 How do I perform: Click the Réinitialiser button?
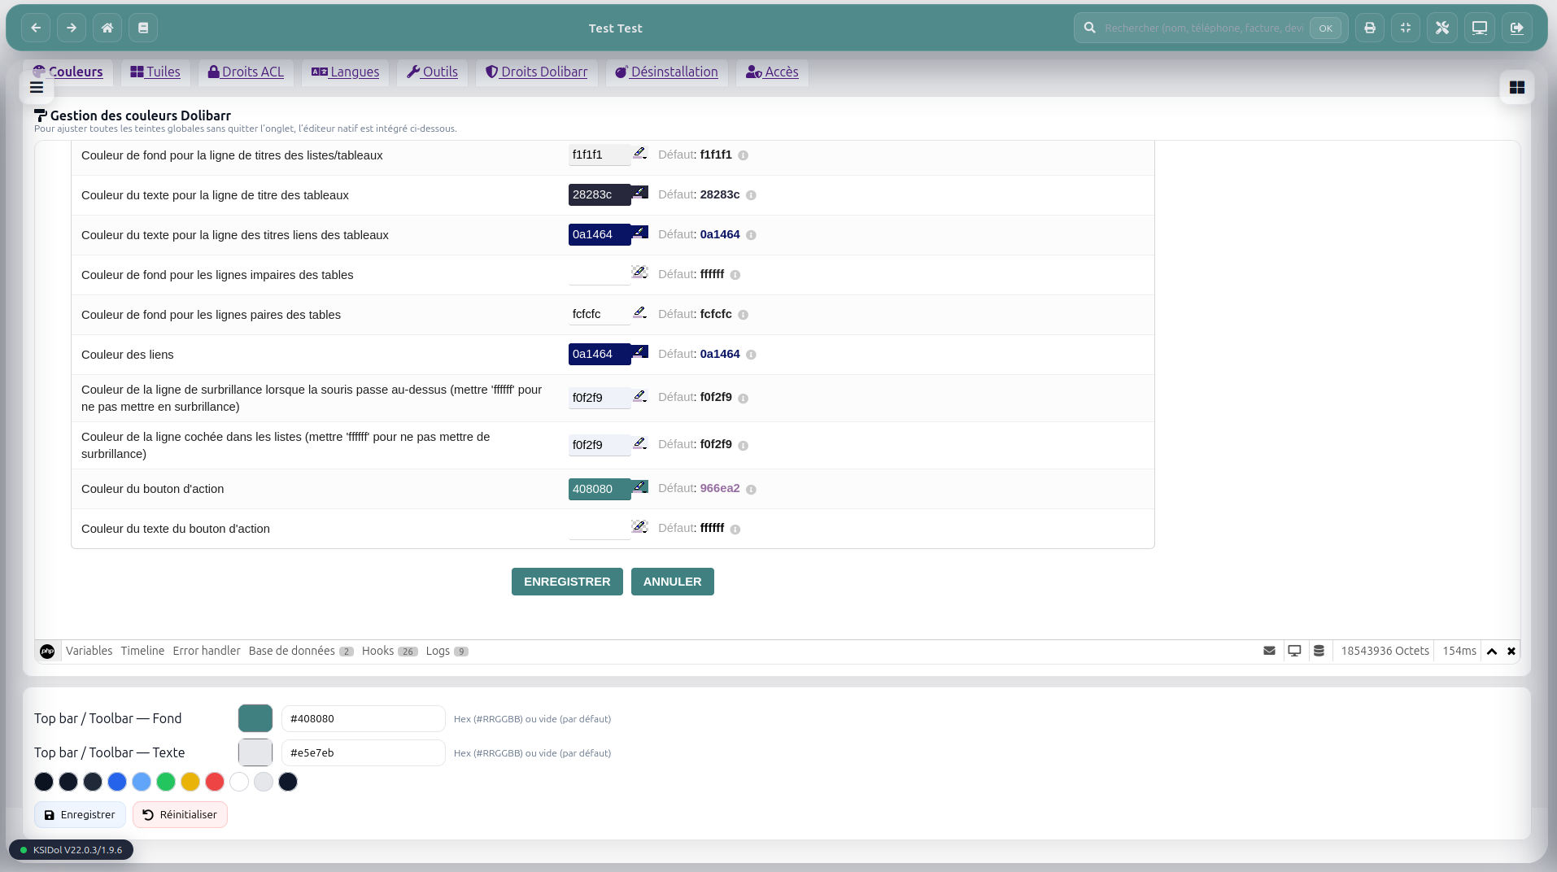(x=180, y=815)
